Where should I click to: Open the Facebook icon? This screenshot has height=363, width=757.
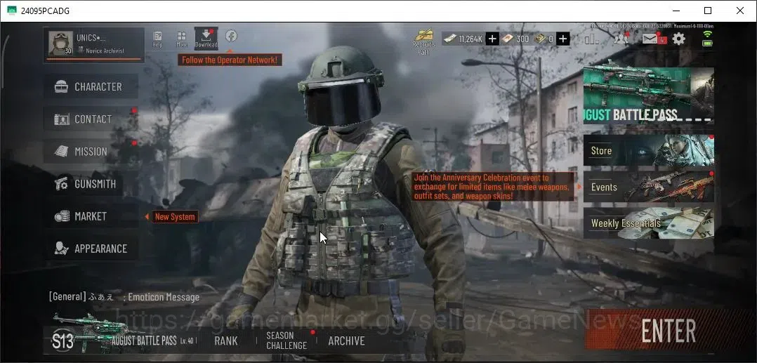pyautogui.click(x=231, y=36)
